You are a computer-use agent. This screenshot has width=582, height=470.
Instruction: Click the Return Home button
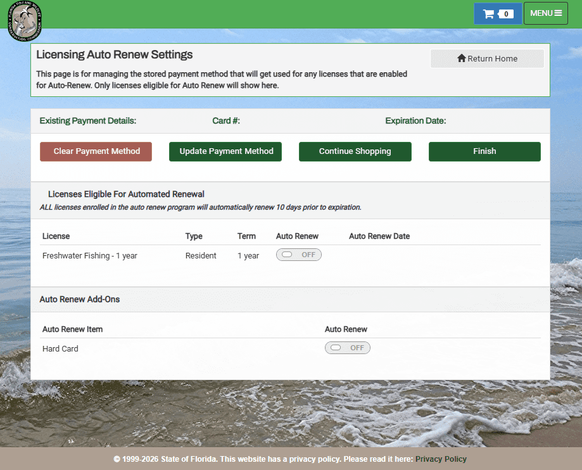pyautogui.click(x=487, y=59)
